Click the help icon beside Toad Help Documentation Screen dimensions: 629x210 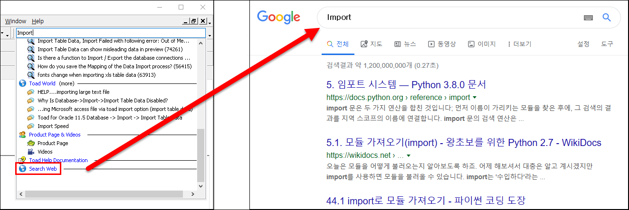tap(22, 160)
